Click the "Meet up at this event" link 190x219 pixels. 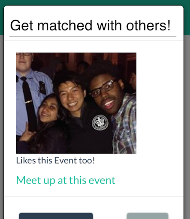pyautogui.click(x=66, y=181)
